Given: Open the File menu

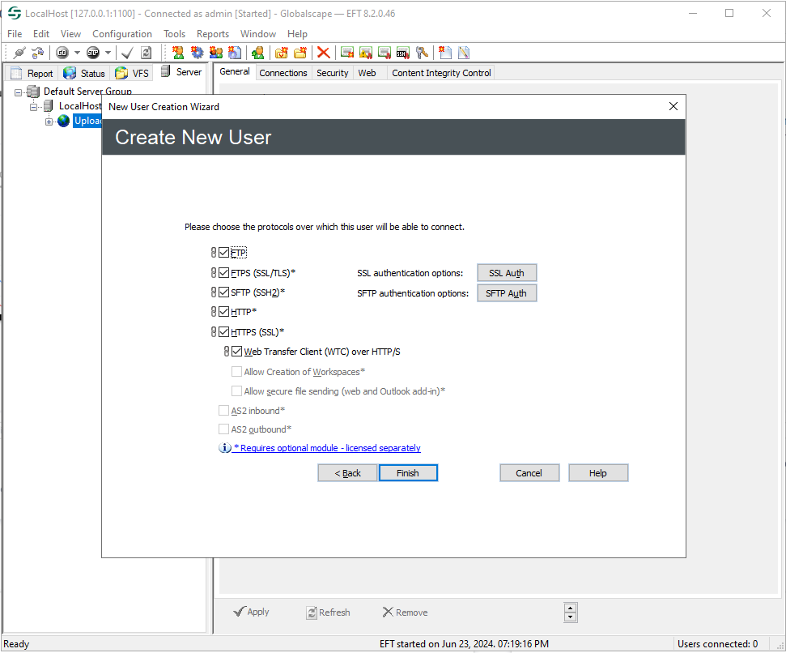Looking at the screenshot, I should coord(15,33).
